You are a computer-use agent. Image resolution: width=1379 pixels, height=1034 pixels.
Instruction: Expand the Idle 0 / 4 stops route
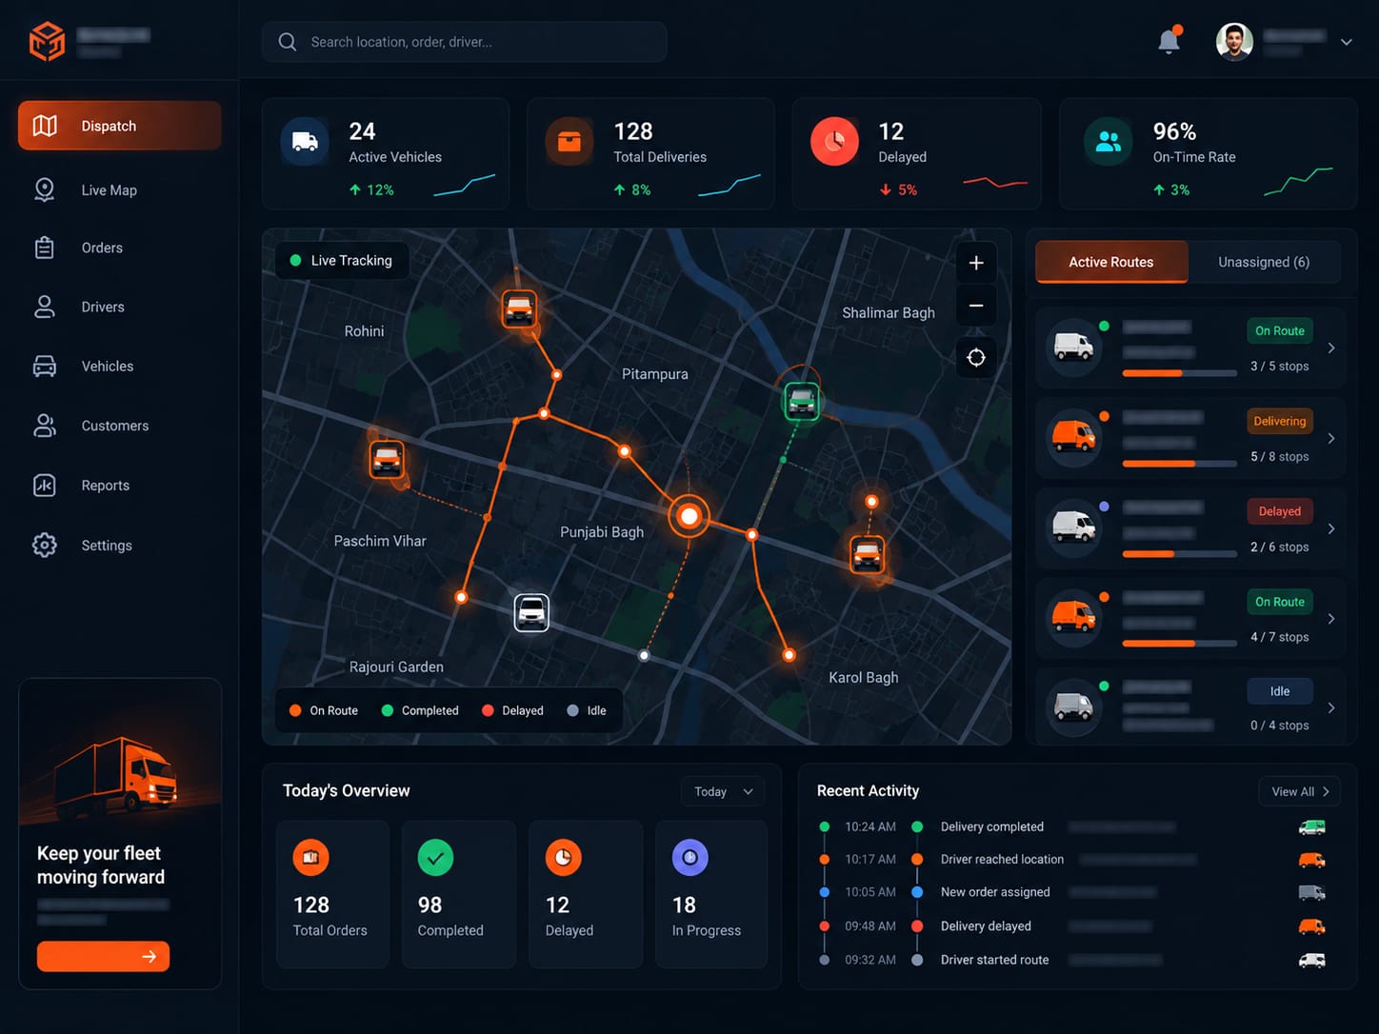click(1331, 708)
